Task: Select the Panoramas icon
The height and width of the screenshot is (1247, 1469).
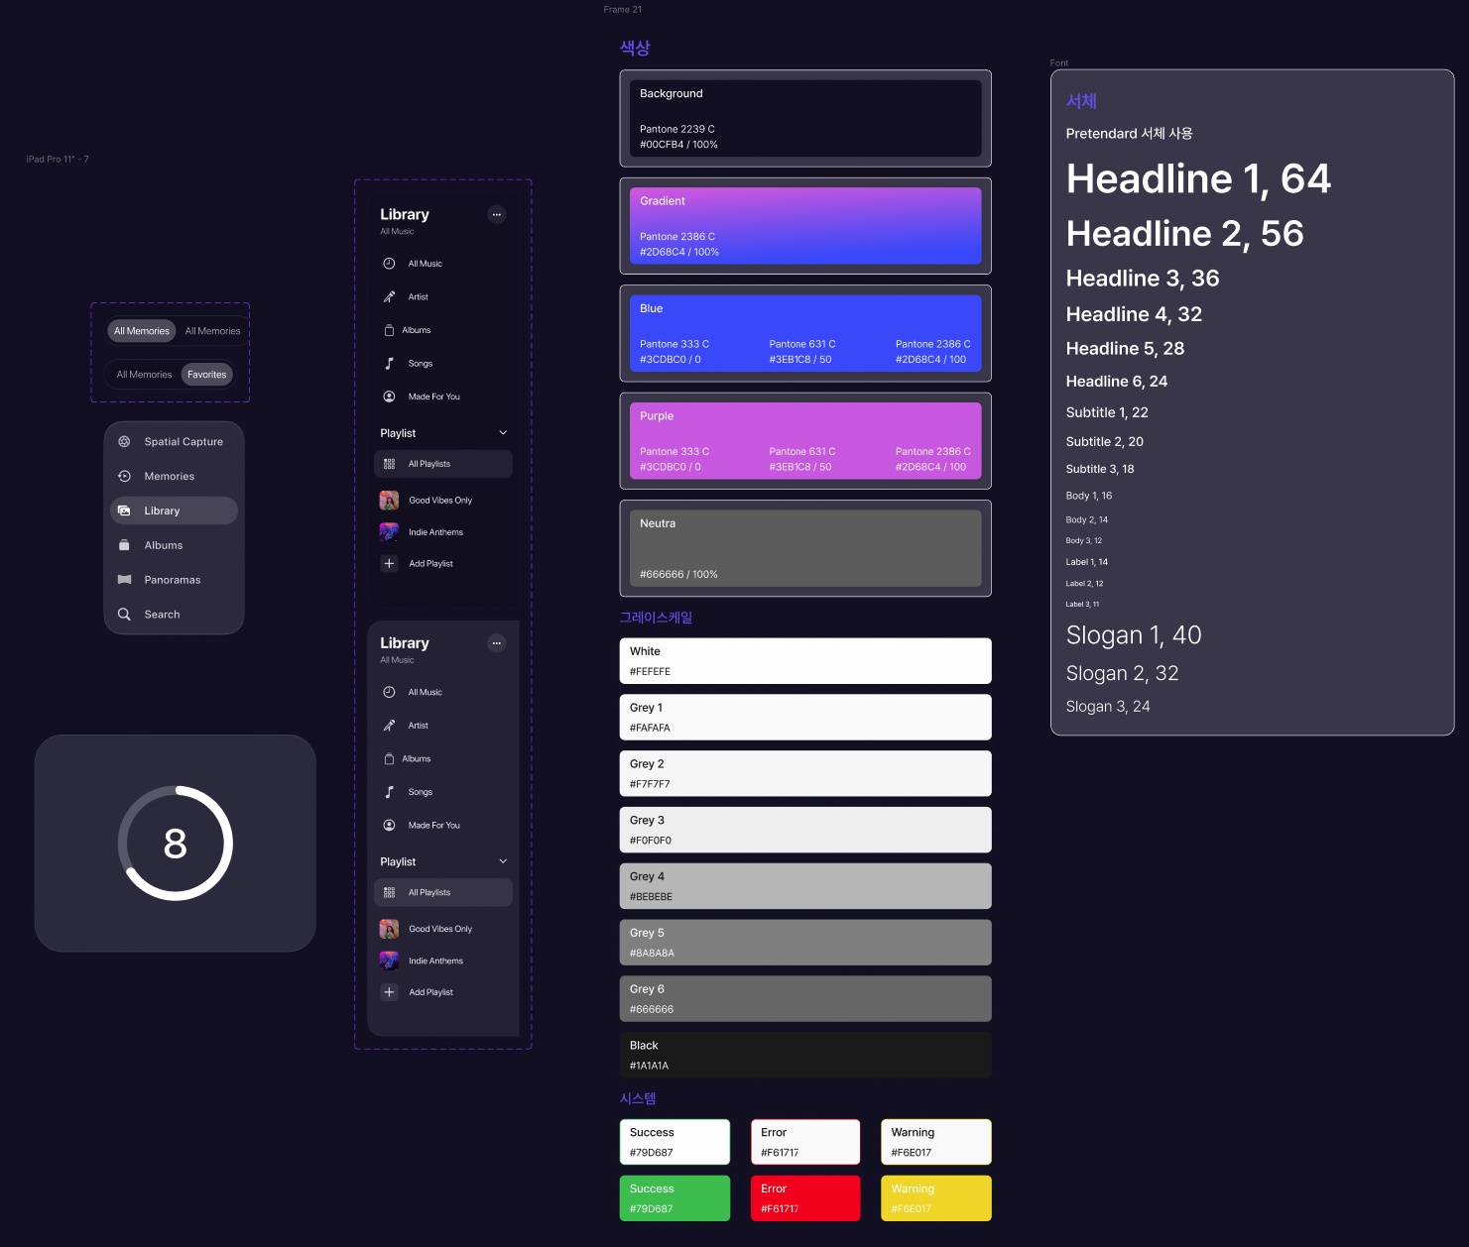Action: [x=125, y=579]
